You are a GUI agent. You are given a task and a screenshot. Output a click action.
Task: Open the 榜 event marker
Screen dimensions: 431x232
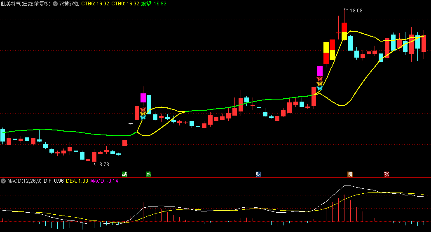point(350,174)
